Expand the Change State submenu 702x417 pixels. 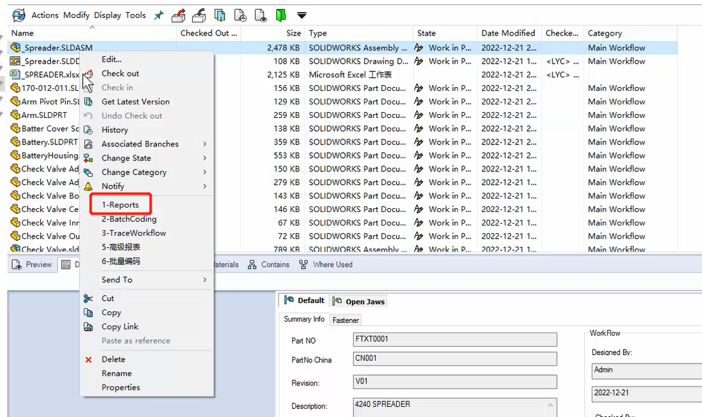pyautogui.click(x=126, y=158)
